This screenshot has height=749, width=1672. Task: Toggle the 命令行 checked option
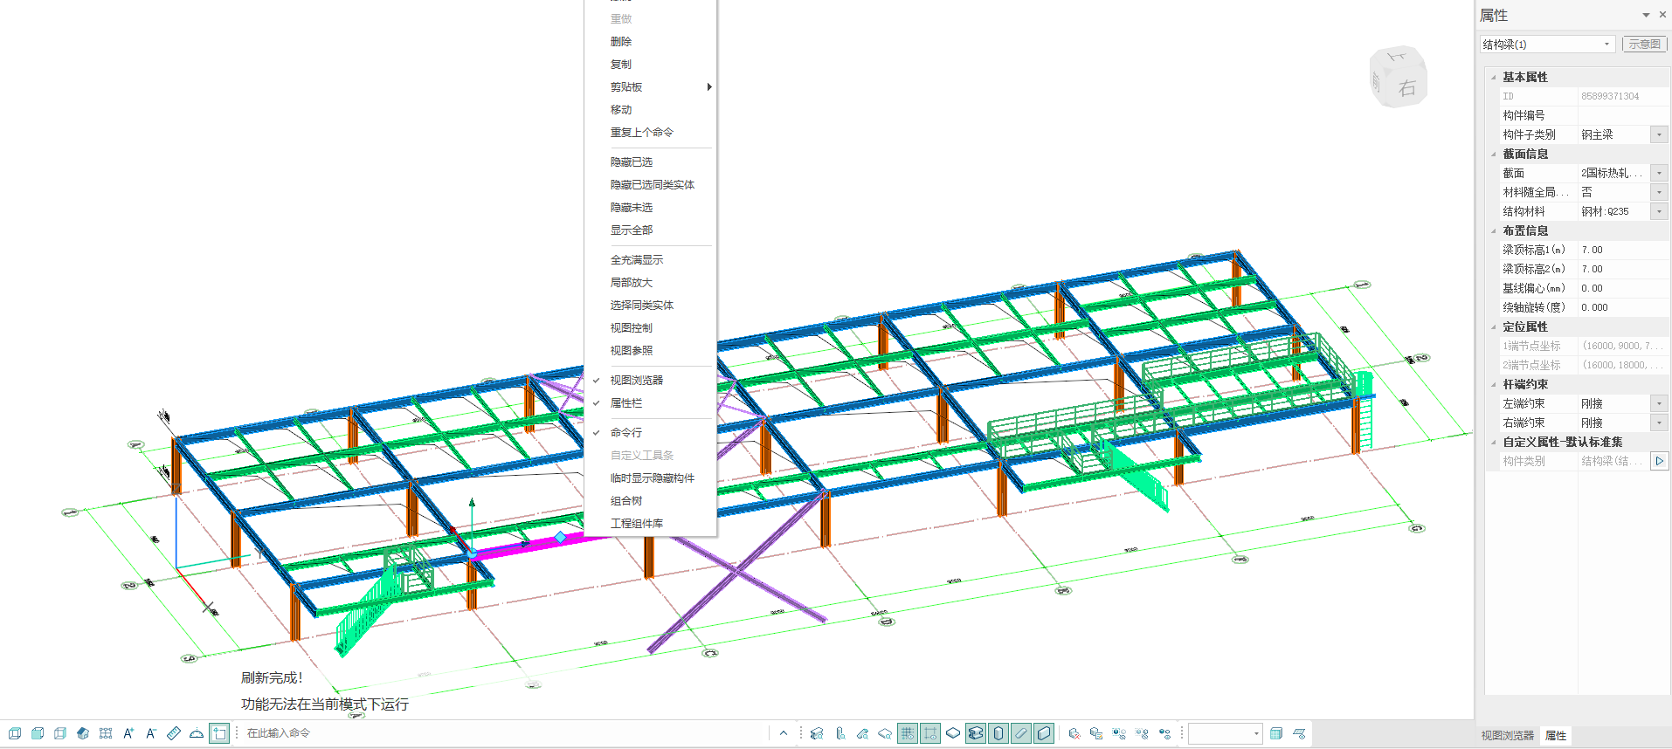pos(625,433)
